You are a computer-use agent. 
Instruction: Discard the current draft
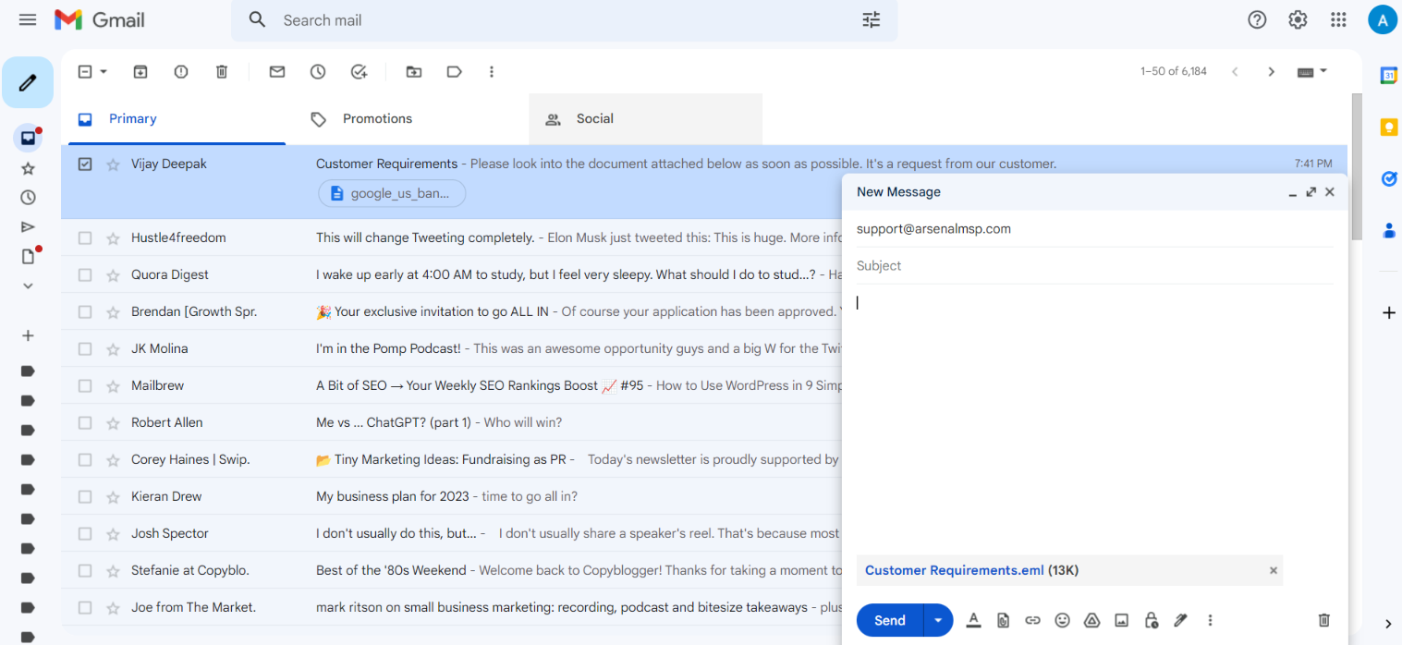[x=1323, y=620]
